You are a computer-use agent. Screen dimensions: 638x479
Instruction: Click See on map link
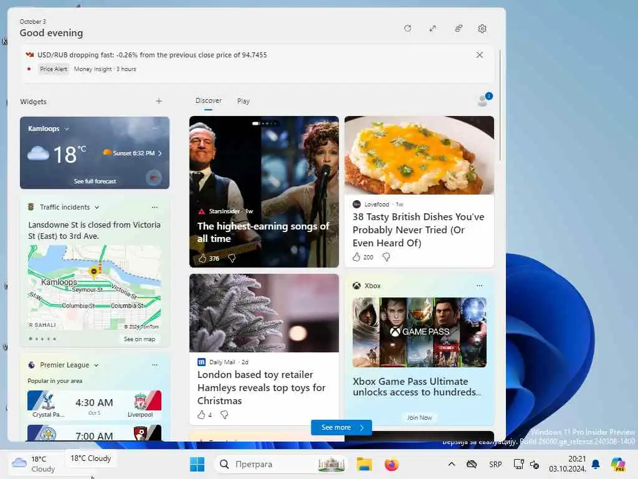click(x=139, y=339)
